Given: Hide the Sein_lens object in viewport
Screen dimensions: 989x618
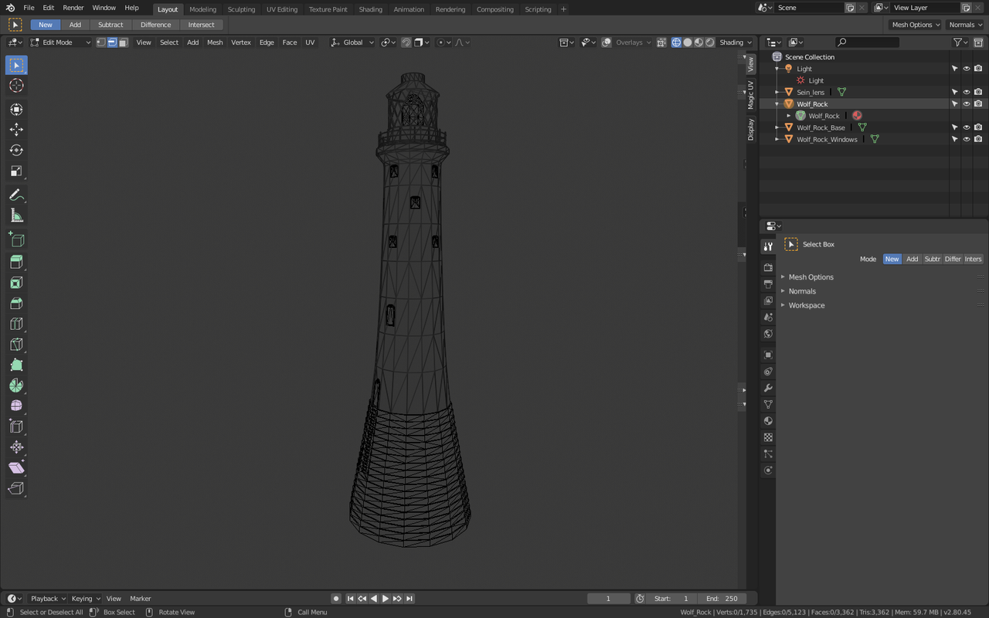Looking at the screenshot, I should (966, 92).
